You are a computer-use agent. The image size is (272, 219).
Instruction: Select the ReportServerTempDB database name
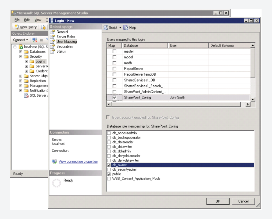click(140, 74)
